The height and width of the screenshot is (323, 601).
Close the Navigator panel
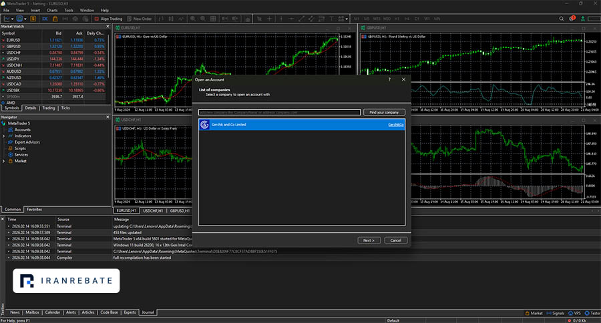pyautogui.click(x=108, y=117)
